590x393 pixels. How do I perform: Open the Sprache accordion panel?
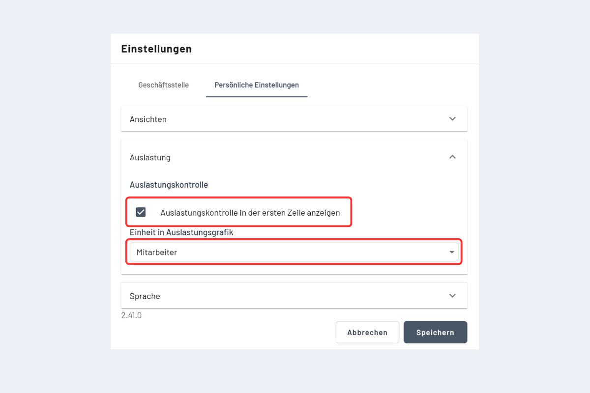[294, 296]
